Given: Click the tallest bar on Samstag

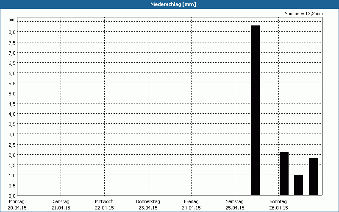Looking at the screenshot, I should point(256,110).
